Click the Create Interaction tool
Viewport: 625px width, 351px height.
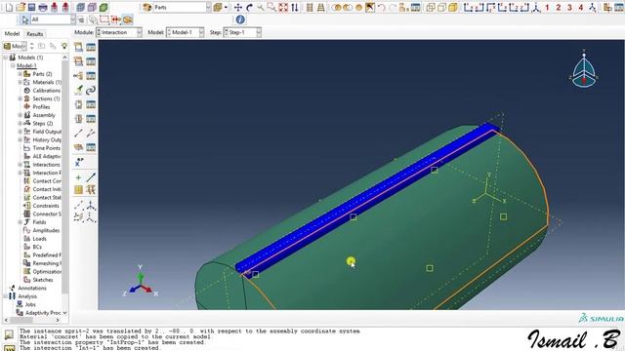[x=78, y=47]
